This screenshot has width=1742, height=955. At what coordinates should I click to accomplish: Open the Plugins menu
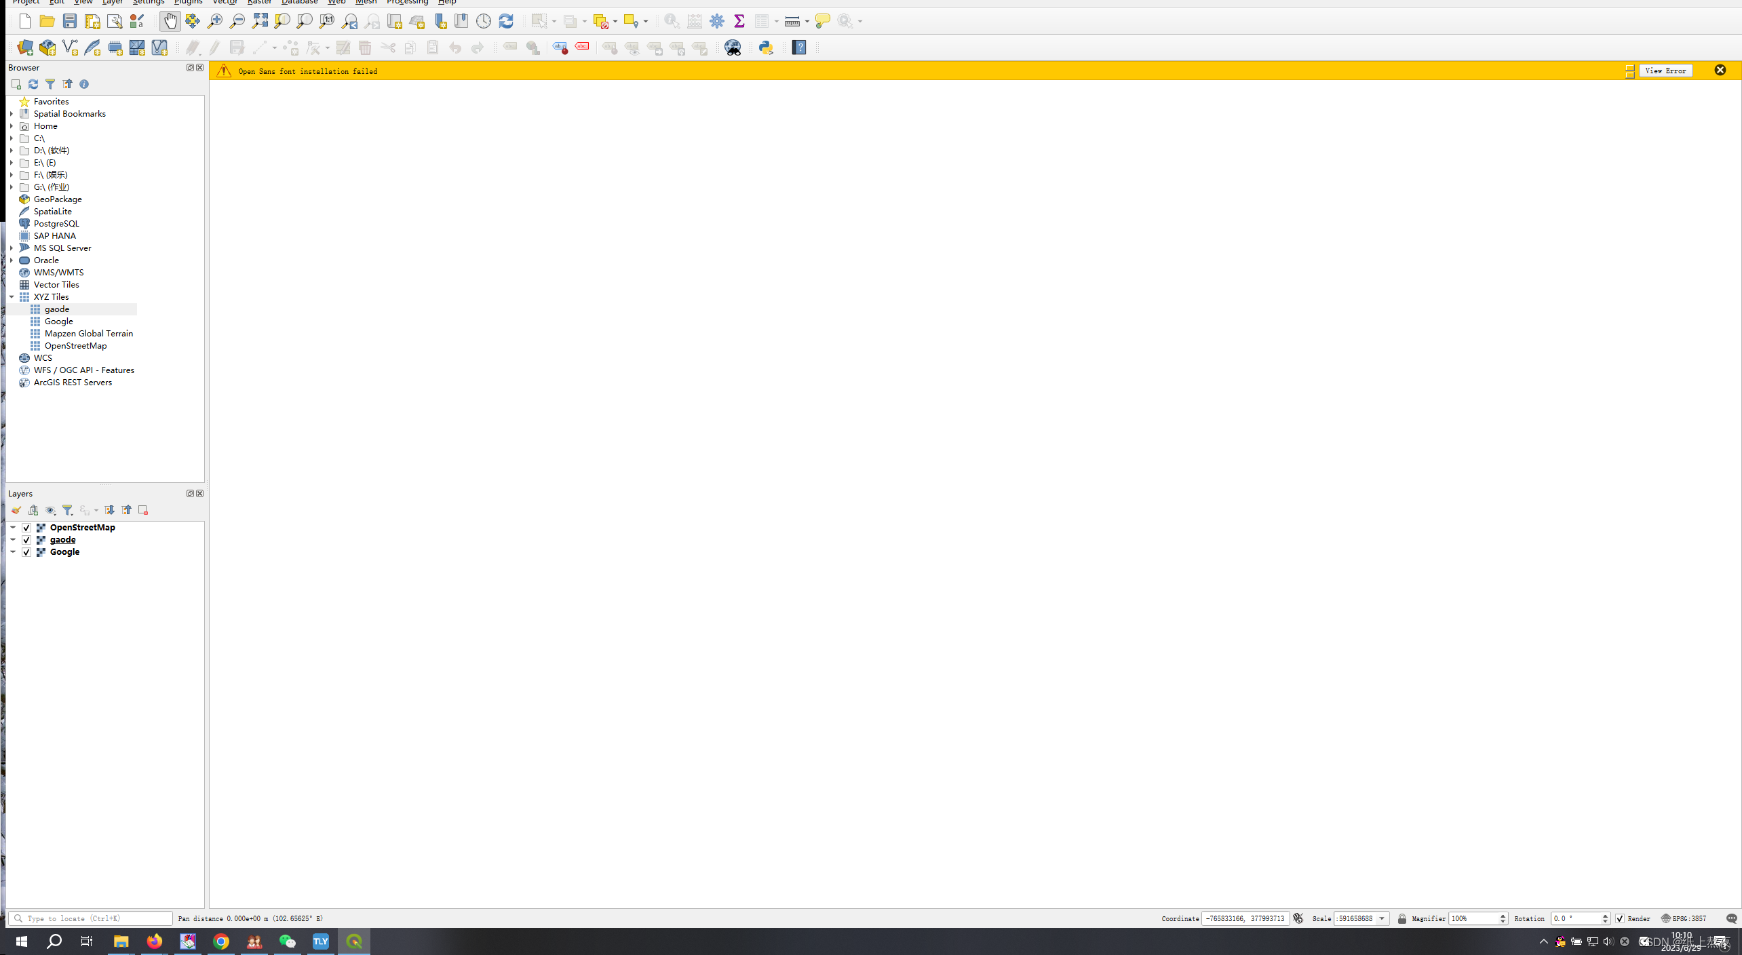click(x=188, y=2)
